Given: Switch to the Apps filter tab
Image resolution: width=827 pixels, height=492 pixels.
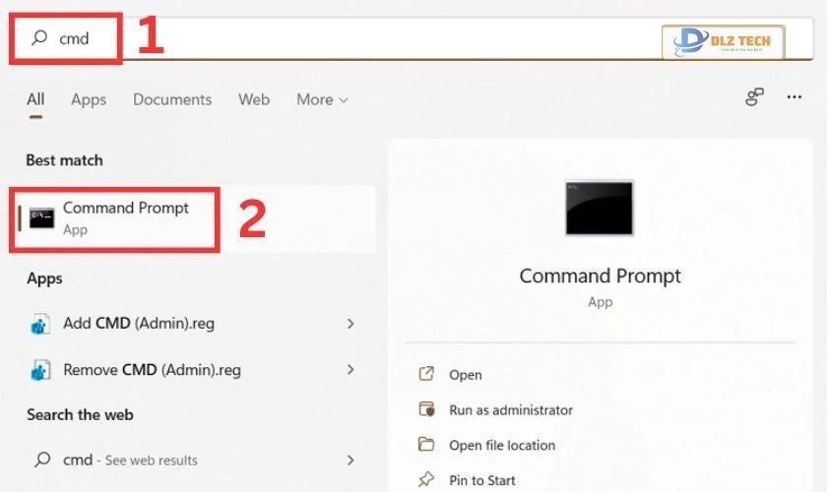Looking at the screenshot, I should click(88, 99).
